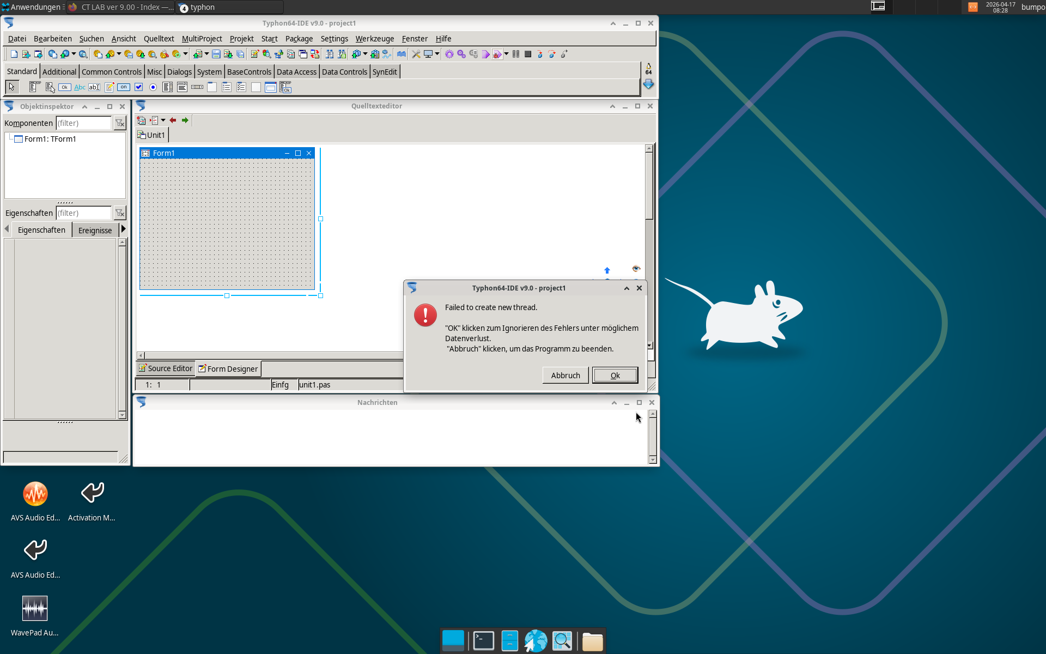The width and height of the screenshot is (1046, 654).
Task: Click the Stop program square icon
Action: [x=528, y=54]
